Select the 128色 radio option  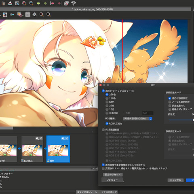point(107,98)
